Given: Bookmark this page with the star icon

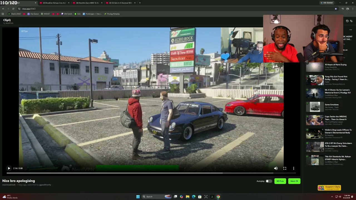Looking at the screenshot, I should tap(336, 9).
